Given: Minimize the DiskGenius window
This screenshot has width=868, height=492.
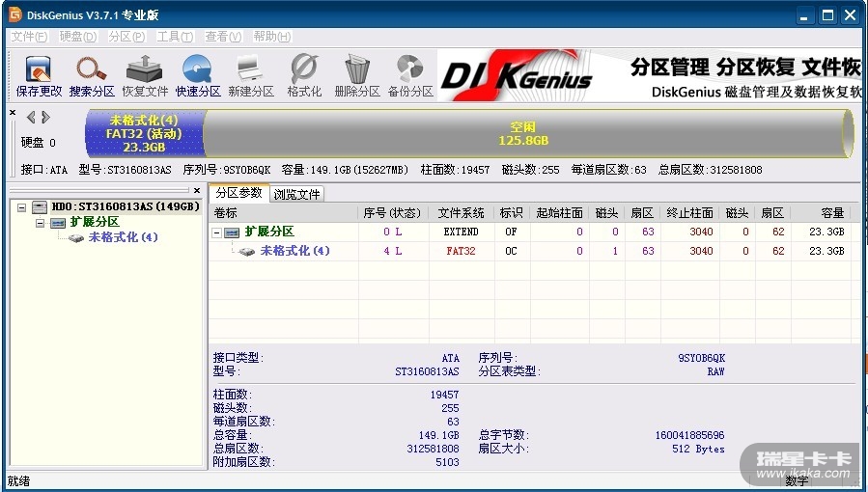Looking at the screenshot, I should [804, 15].
